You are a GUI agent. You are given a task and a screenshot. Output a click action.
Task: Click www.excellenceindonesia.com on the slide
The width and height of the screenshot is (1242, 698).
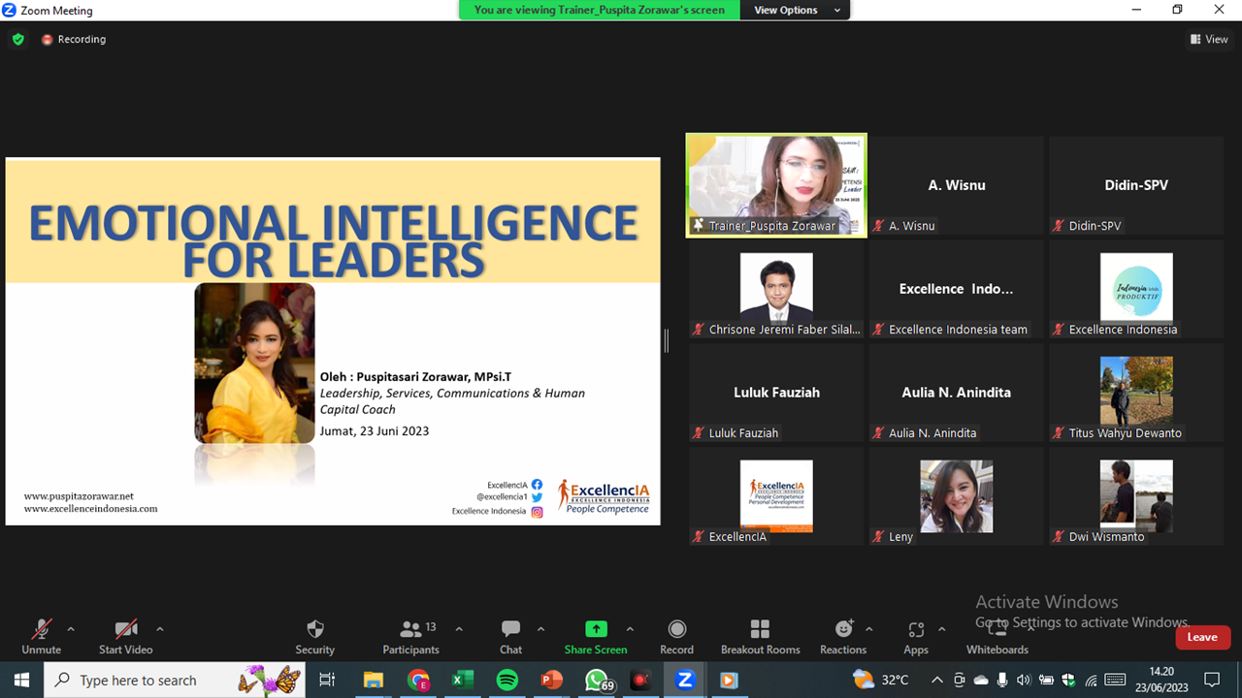pos(90,508)
